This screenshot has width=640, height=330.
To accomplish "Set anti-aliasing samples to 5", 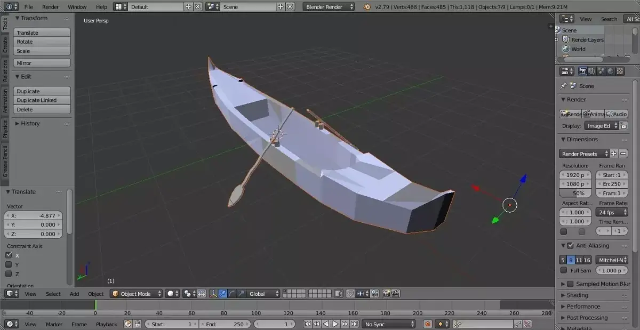I will pyautogui.click(x=563, y=260).
